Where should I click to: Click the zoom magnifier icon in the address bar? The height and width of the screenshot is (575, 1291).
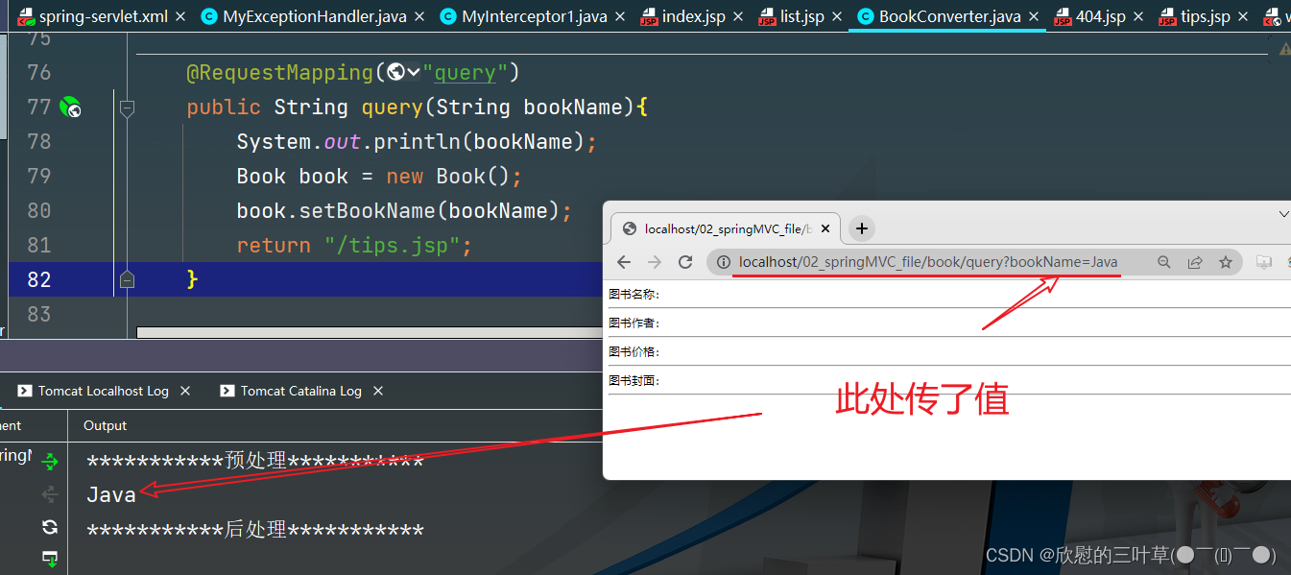tap(1164, 262)
